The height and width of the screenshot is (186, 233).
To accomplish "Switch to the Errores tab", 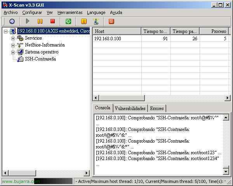I will pyautogui.click(x=157, y=108).
